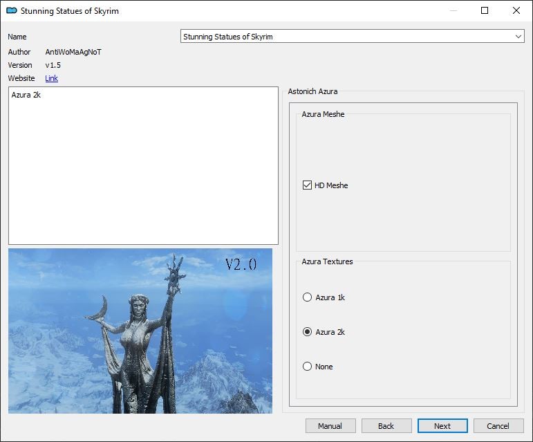Click the author name AntiWoMaAgNoT
Viewport: 533px width, 442px height.
click(73, 52)
